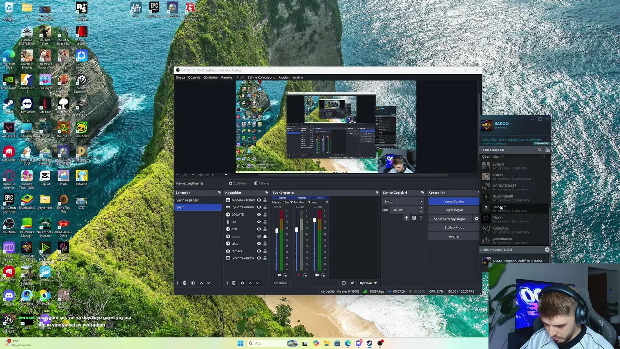Click Sanal Kamerayı Başlat button
The height and width of the screenshot is (349, 620).
(x=450, y=219)
